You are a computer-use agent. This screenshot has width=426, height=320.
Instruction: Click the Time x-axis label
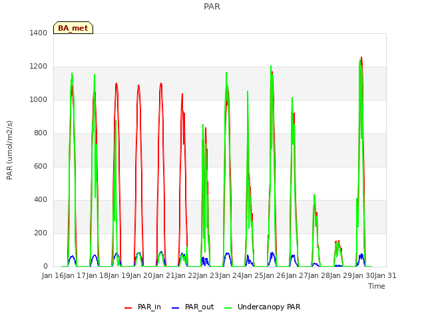tap(377, 286)
